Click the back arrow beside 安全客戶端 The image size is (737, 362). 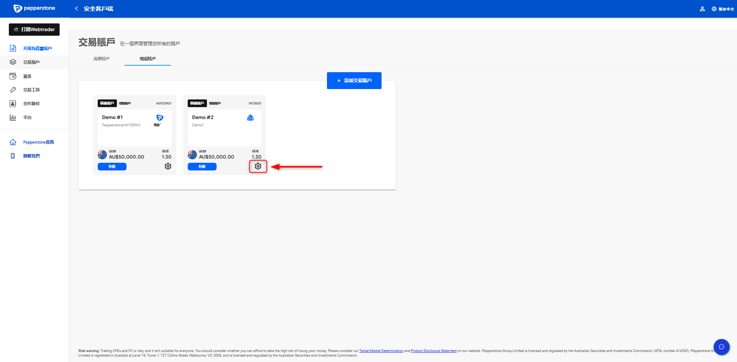[x=76, y=9]
